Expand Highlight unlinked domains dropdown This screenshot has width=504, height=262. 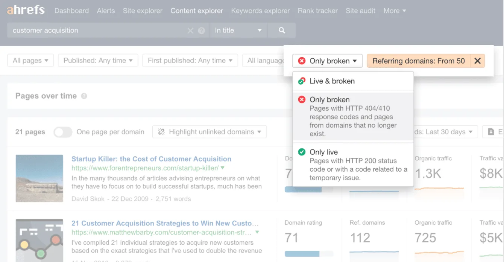[209, 132]
